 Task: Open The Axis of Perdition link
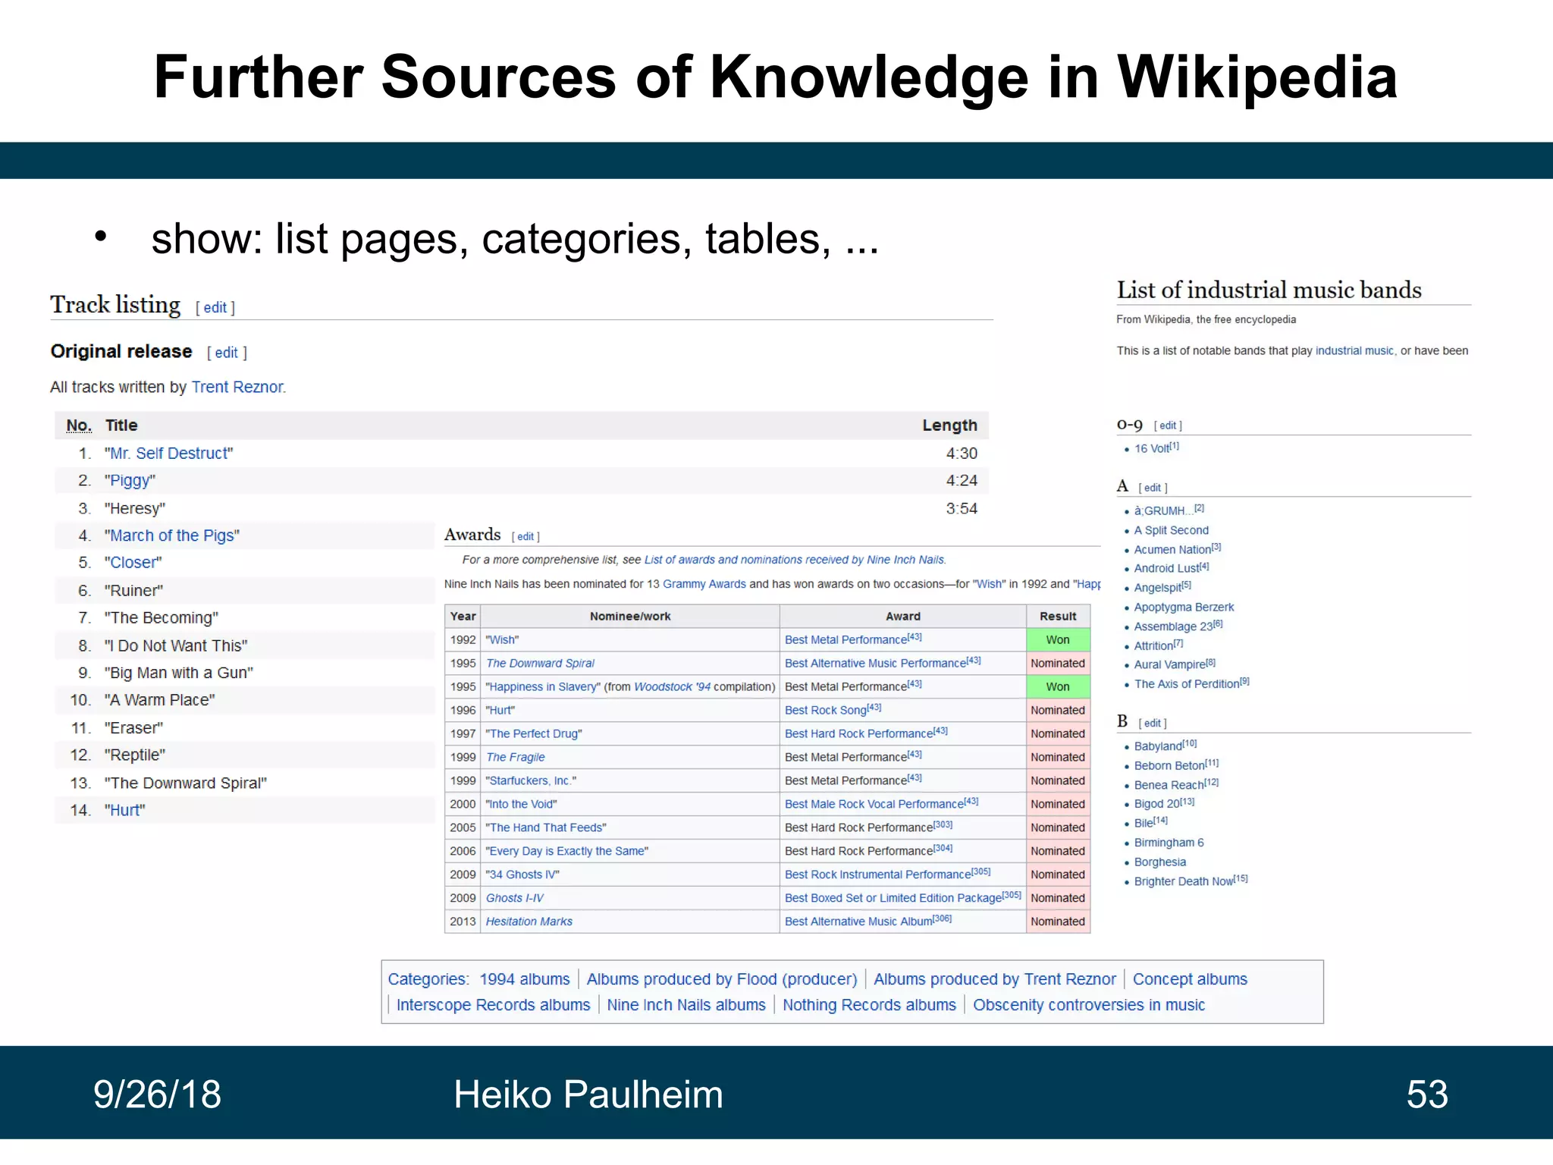(x=1187, y=684)
